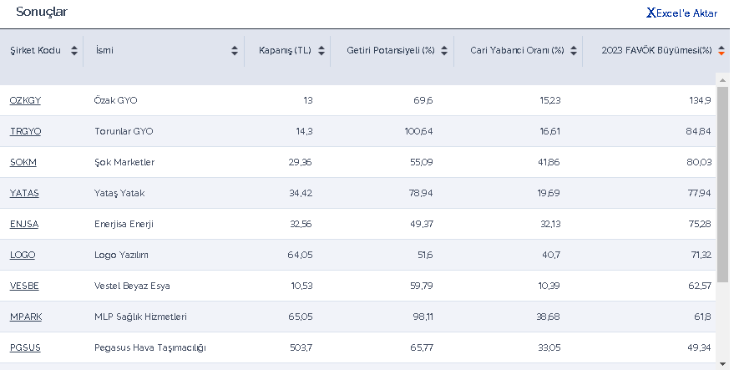Sort by Cari Yabancı Oranı arrows

click(573, 51)
